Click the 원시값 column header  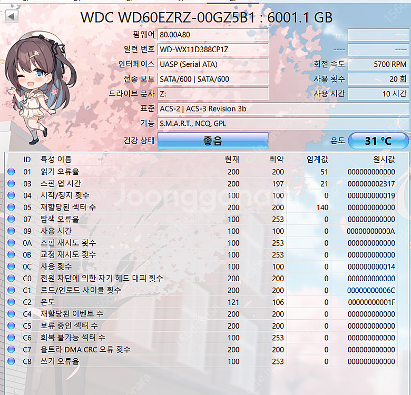384,159
